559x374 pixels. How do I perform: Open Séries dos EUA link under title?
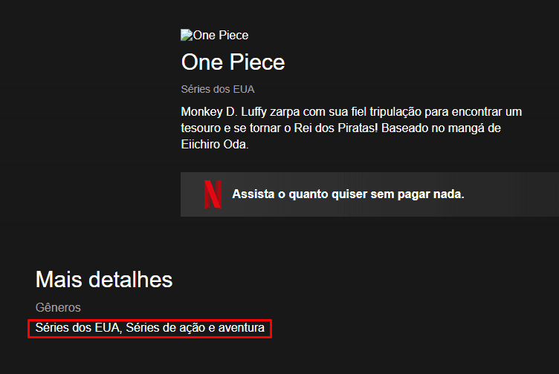tap(218, 89)
